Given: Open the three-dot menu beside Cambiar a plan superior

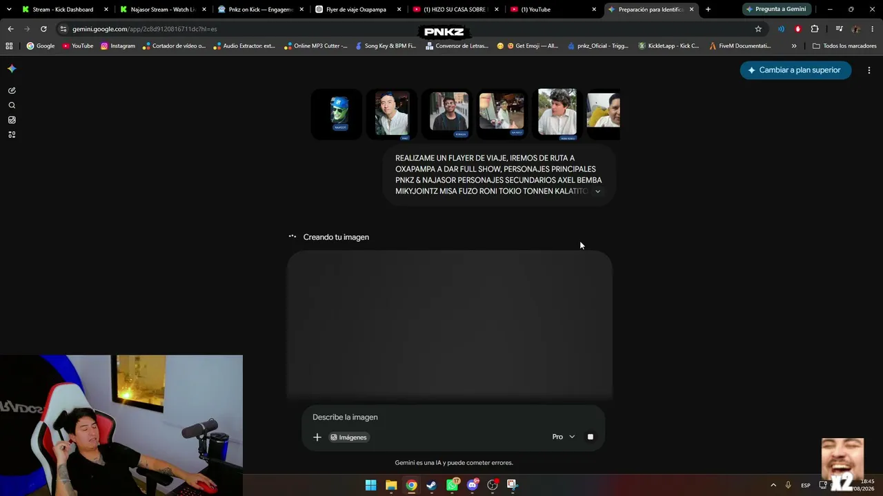Looking at the screenshot, I should click(869, 70).
